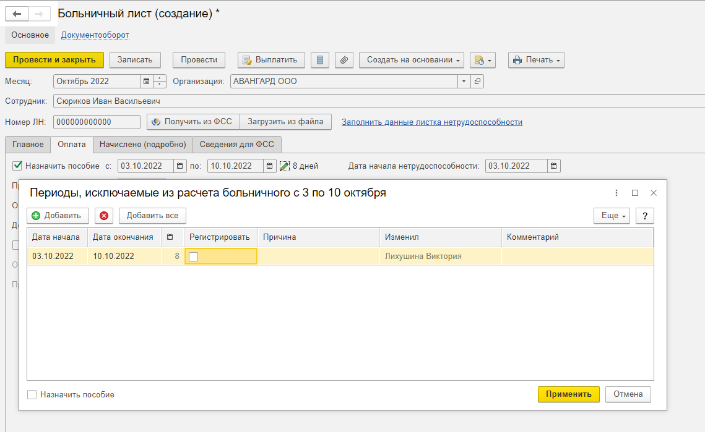Open calendar for Дата начала нетрудоспособности
This screenshot has width=705, height=432.
tap(554, 166)
